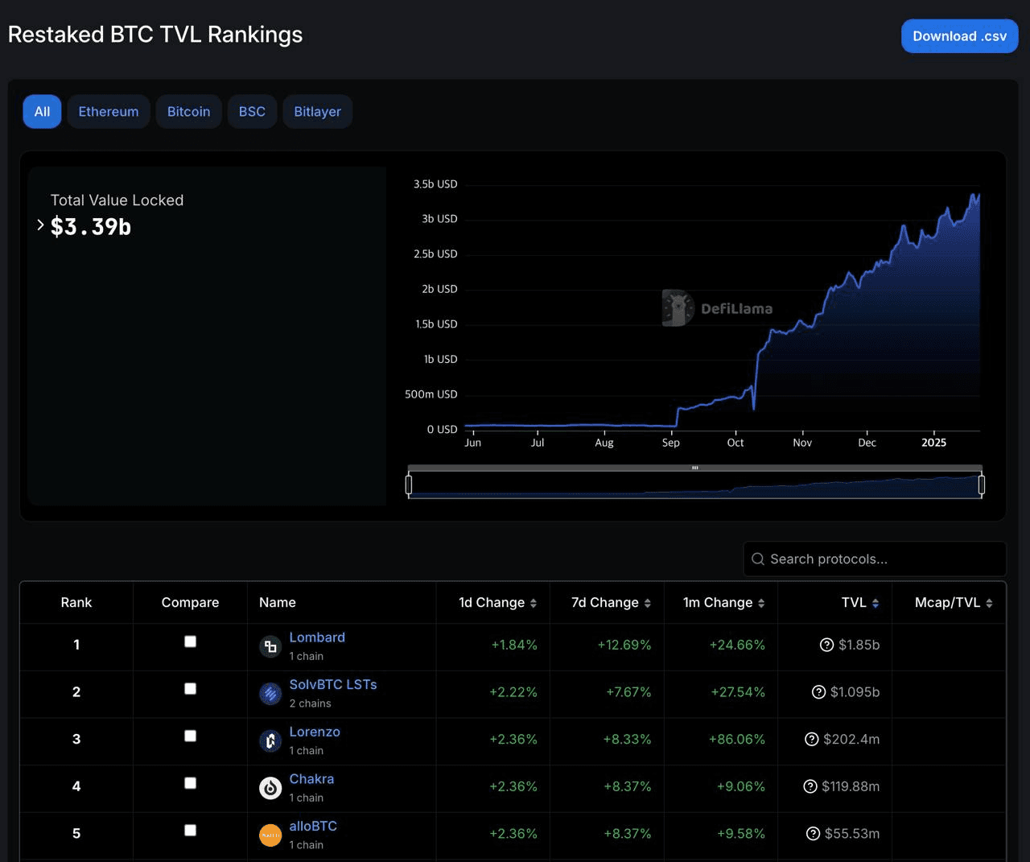Click the $3.39b total value text
This screenshot has width=1030, height=862.
91,227
